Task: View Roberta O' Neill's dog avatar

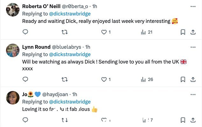Action: pyautogui.click(x=13, y=10)
